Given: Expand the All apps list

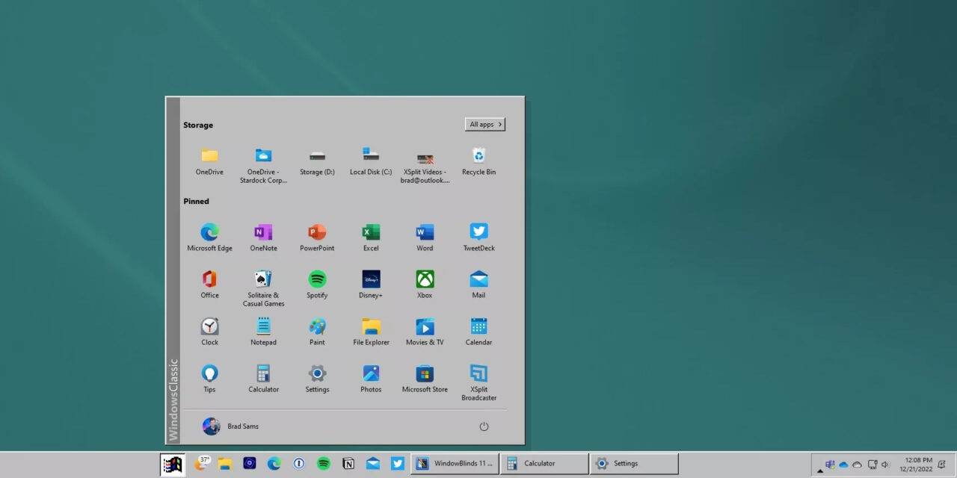Looking at the screenshot, I should pyautogui.click(x=484, y=125).
